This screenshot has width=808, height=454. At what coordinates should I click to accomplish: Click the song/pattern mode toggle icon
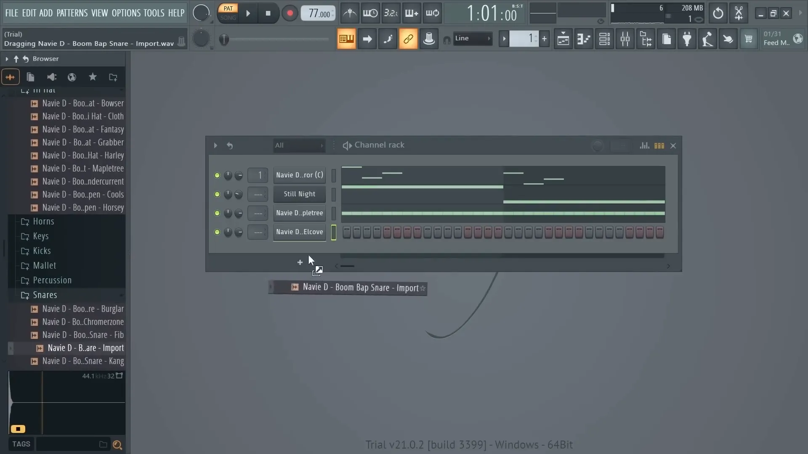pos(228,13)
